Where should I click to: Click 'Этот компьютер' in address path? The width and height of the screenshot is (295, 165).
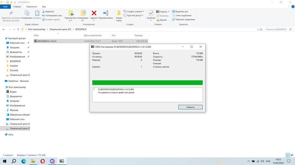[x=37, y=29]
